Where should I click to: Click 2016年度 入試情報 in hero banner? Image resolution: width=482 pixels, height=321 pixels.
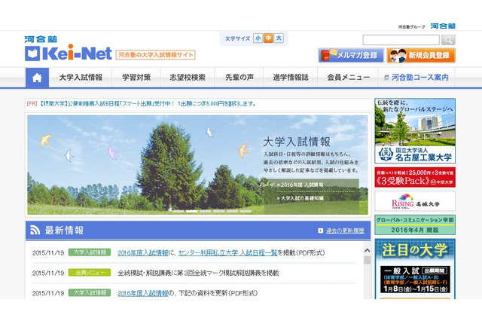(x=302, y=185)
